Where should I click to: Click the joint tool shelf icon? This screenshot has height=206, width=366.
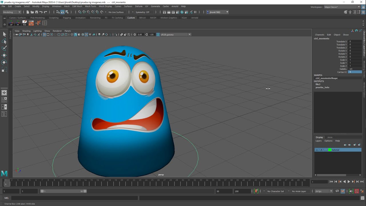38,23
